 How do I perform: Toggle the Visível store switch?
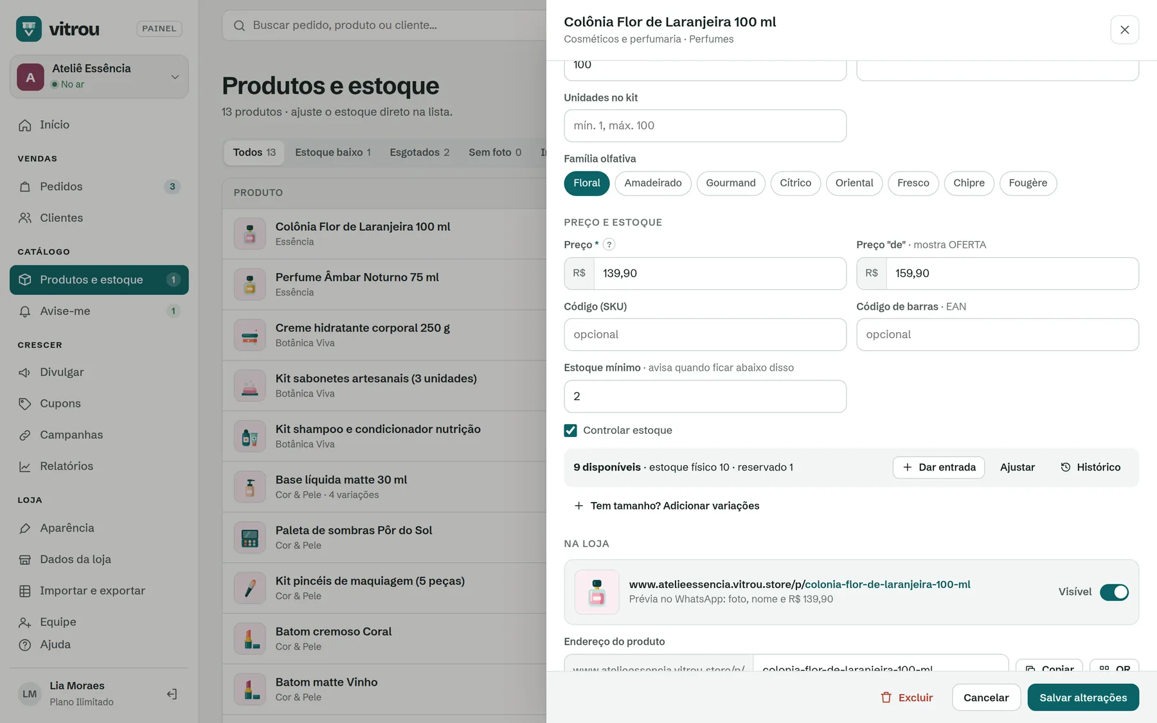[x=1114, y=592]
